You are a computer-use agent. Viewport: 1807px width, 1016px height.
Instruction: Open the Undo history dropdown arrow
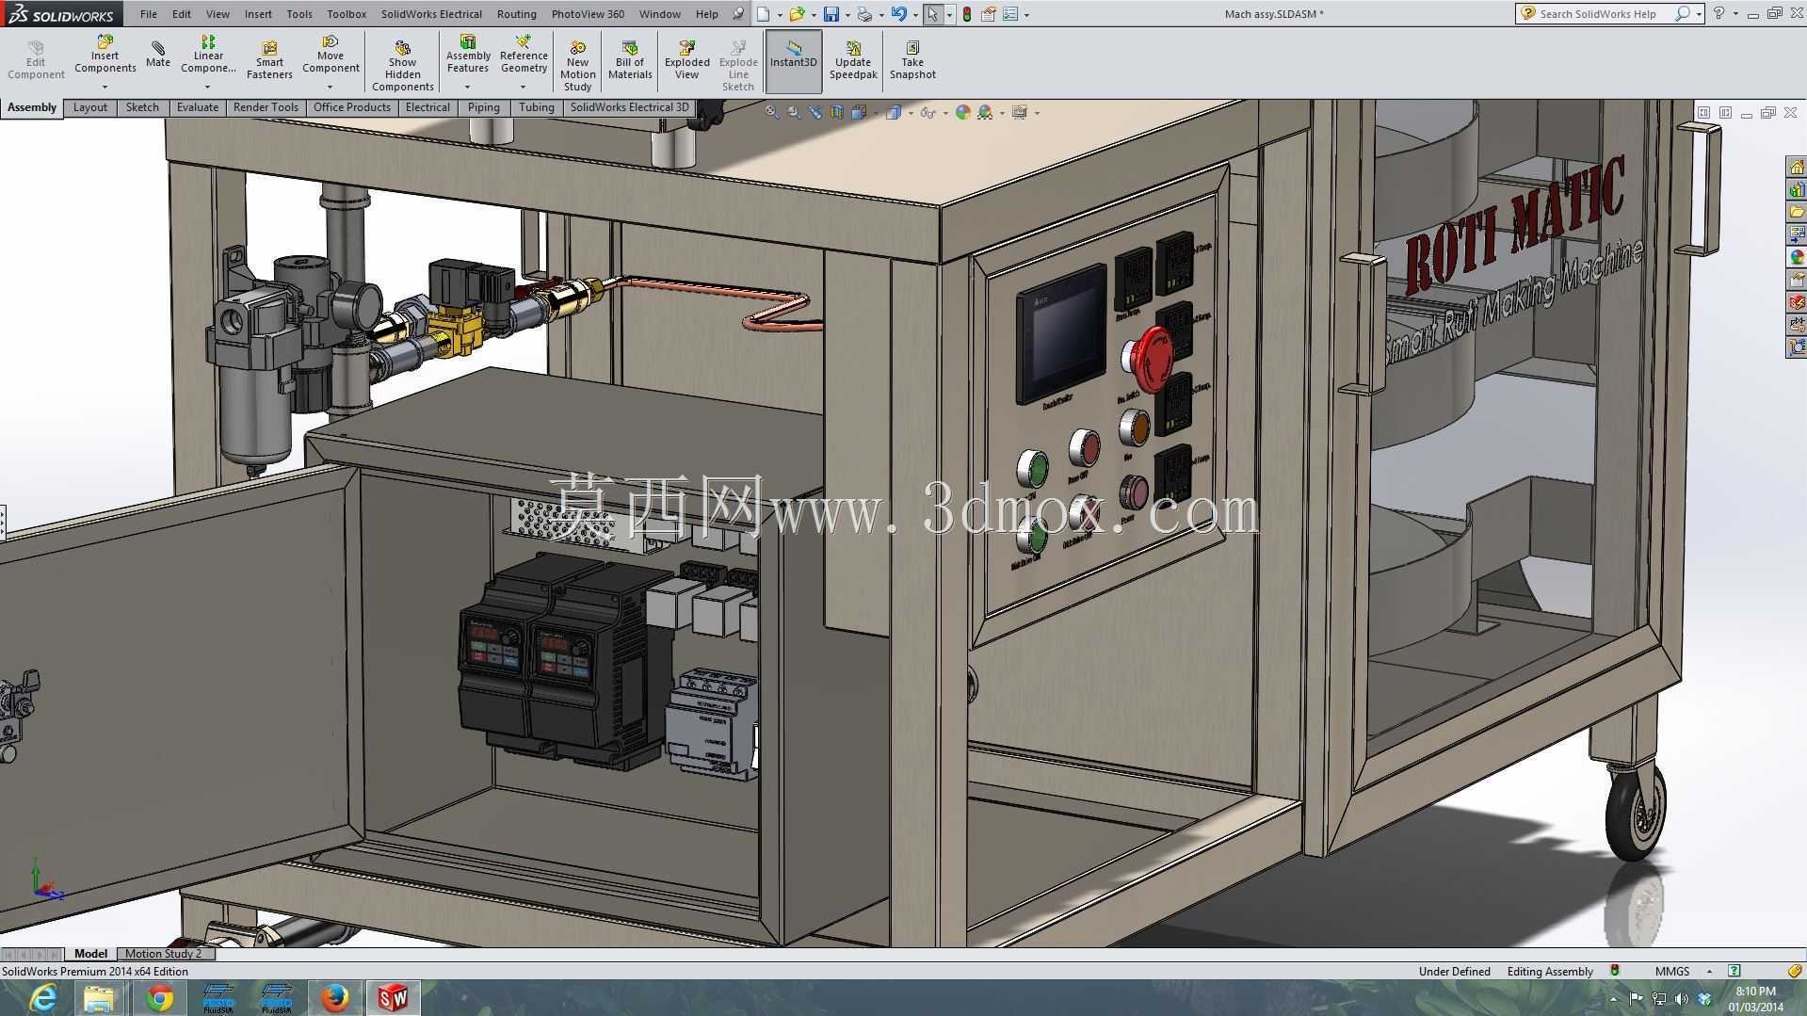915,15
